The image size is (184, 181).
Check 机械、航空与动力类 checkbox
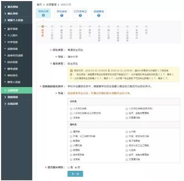tap(127, 136)
